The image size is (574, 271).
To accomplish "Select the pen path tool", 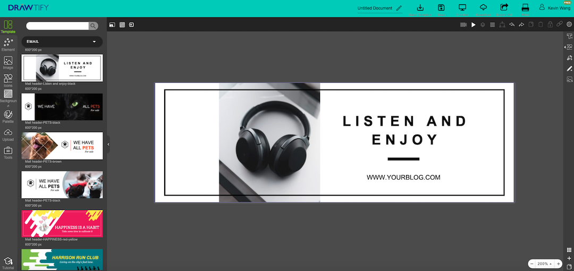I will [569, 58].
